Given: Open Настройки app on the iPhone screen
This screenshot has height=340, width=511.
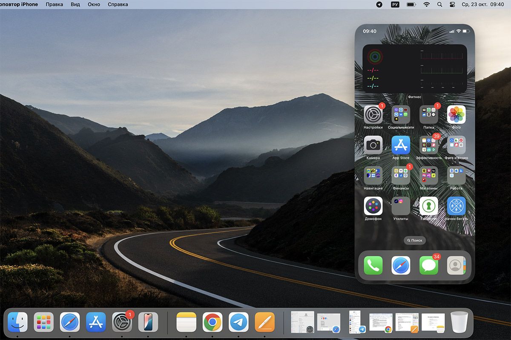Looking at the screenshot, I should click(373, 115).
